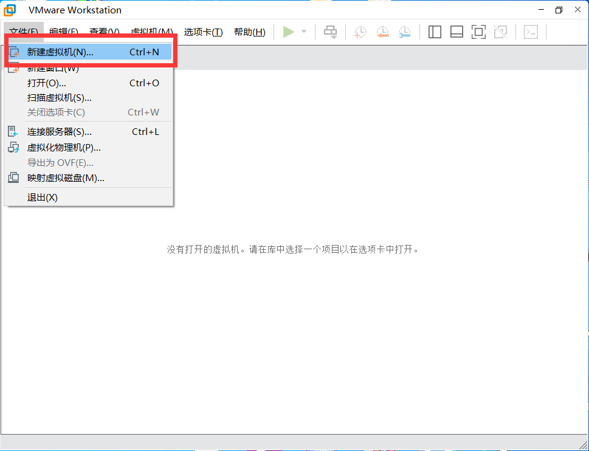Screen dimensions: 589x451
Task: Choose Exit (退出) from File menu
Action: (x=89, y=198)
